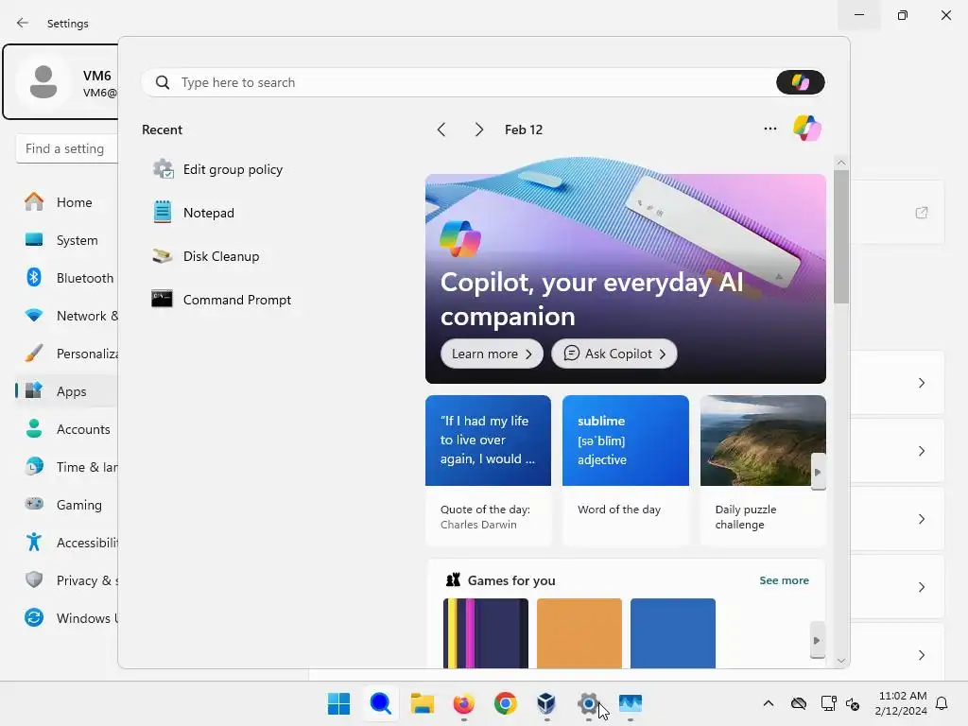Viewport: 968px width, 726px height.
Task: Open the three-dots options menu
Action: pos(769,129)
